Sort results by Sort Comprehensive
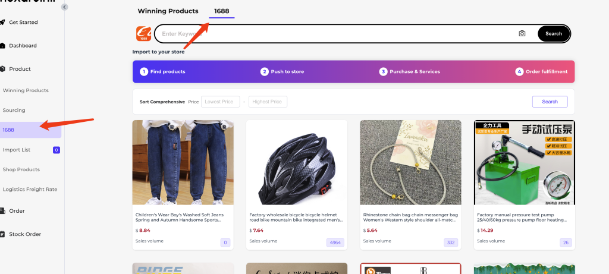 coord(162,102)
